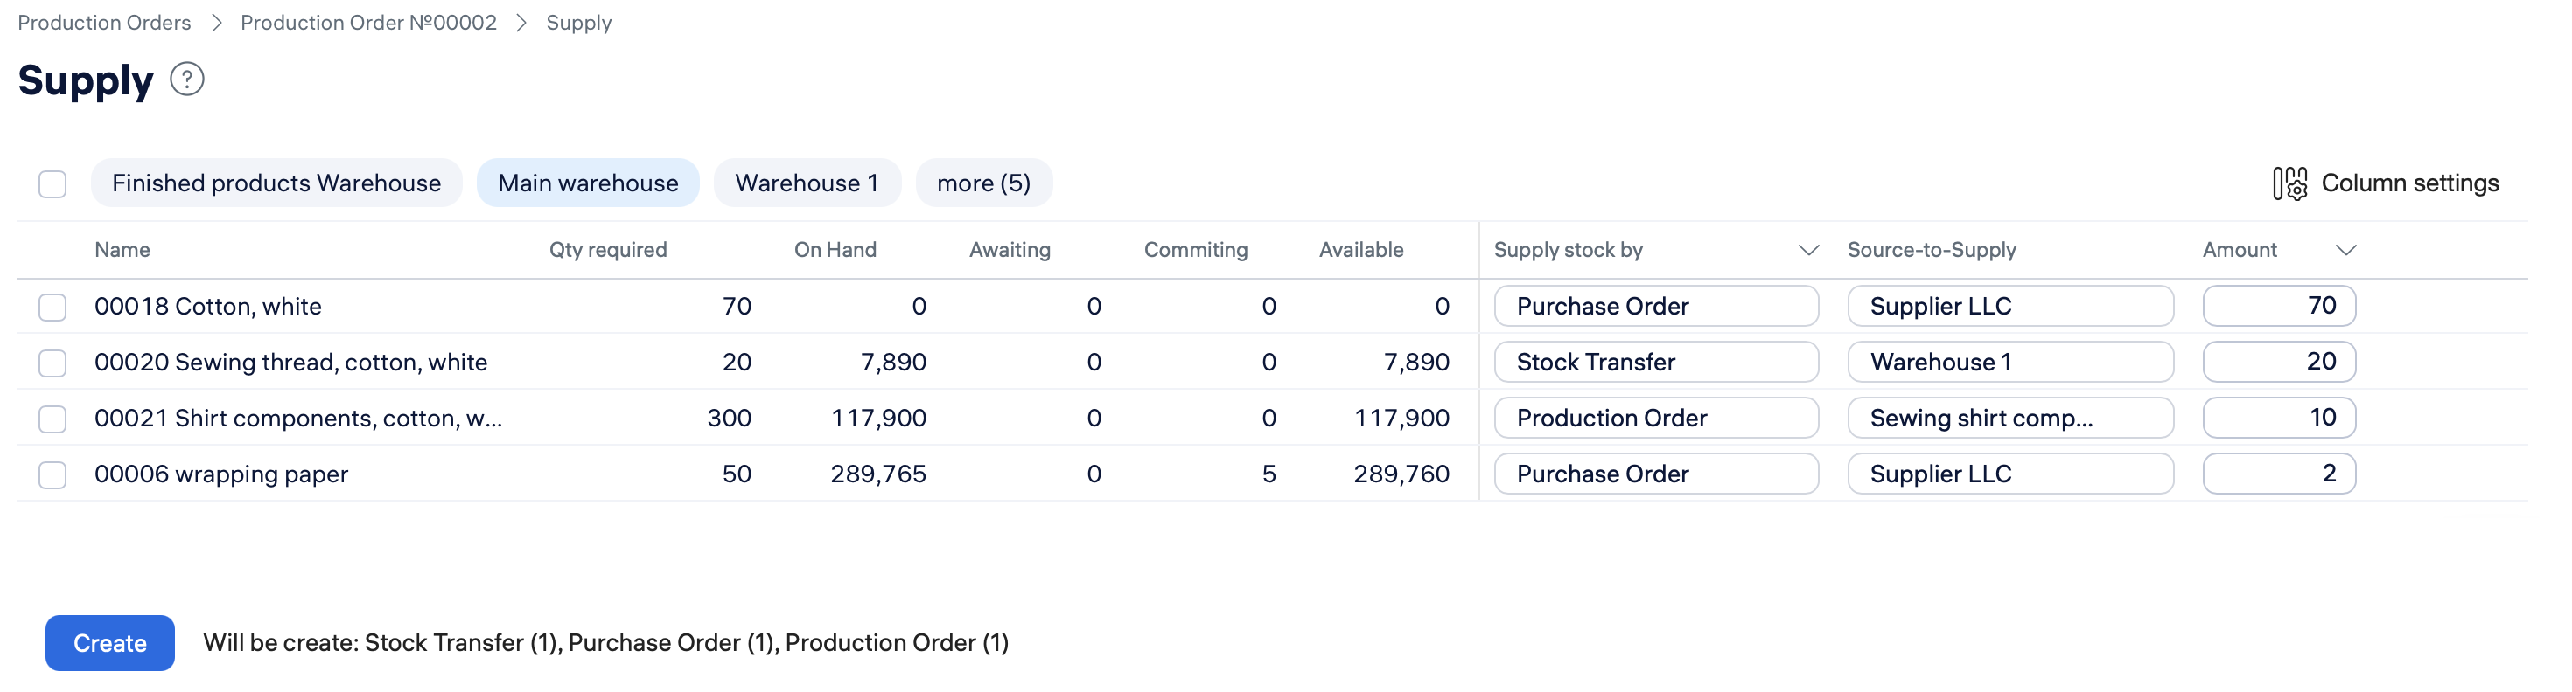This screenshot has width=2572, height=692.
Task: Select the Warehouse 1 filter chip
Action: pyautogui.click(x=807, y=183)
